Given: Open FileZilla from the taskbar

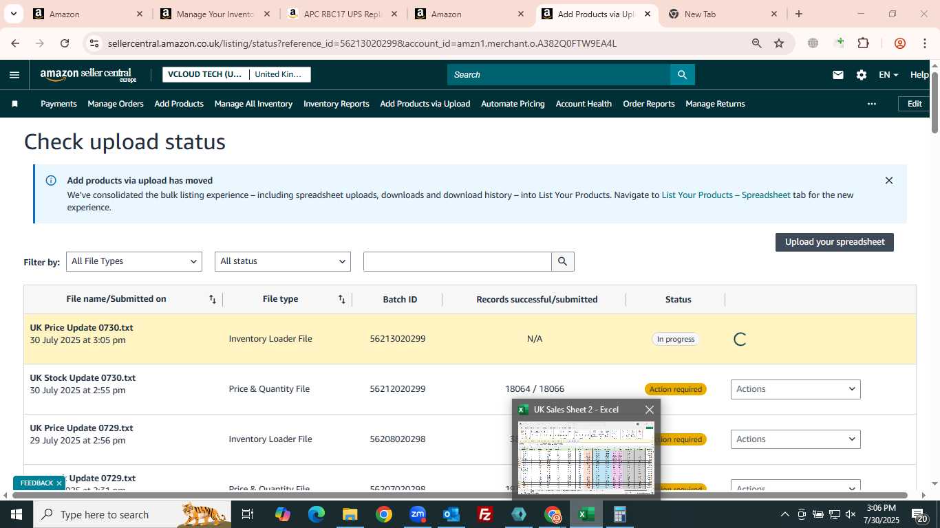Looking at the screenshot, I should click(x=485, y=514).
